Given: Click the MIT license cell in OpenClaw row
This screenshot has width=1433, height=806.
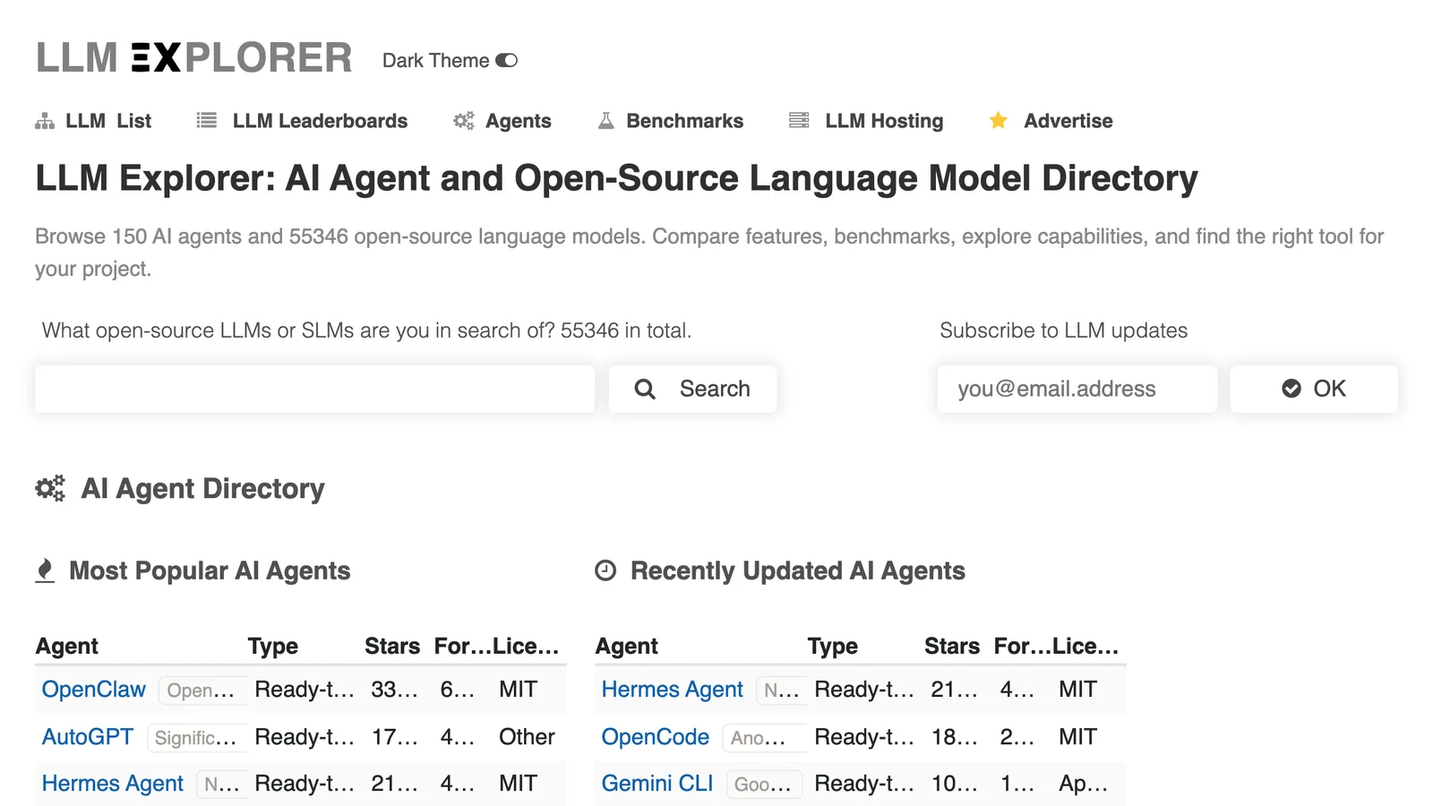Looking at the screenshot, I should point(518,690).
